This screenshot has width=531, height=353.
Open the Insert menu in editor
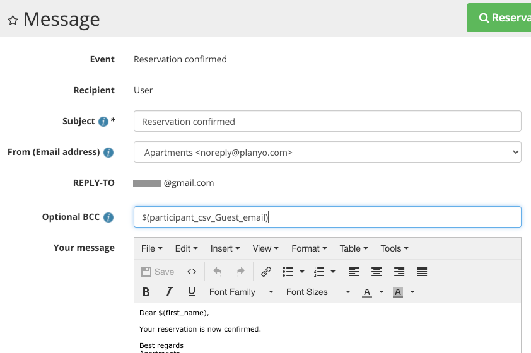225,248
